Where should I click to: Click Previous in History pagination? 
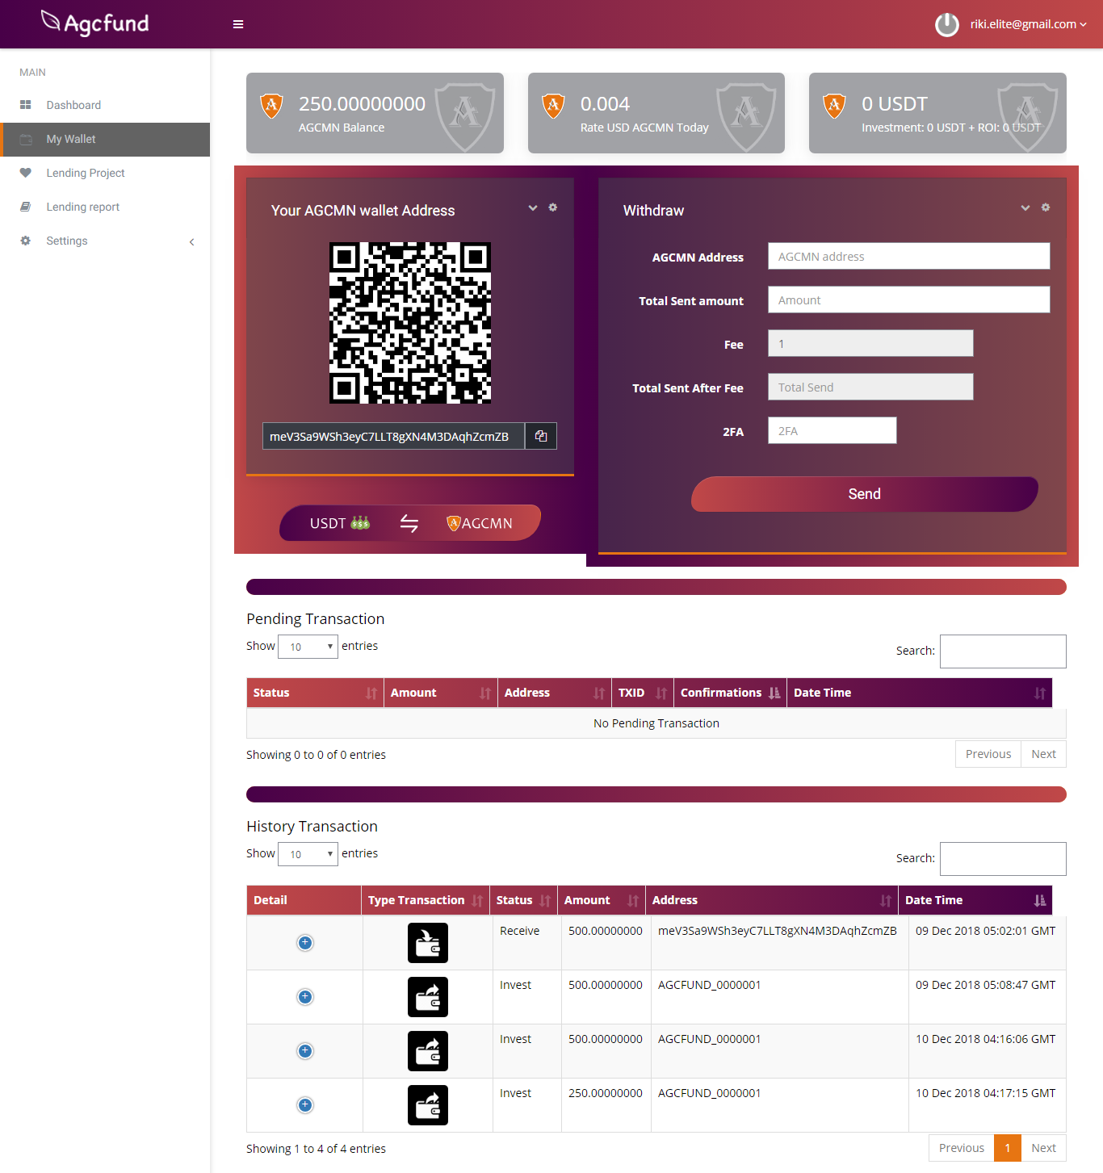coord(962,1148)
